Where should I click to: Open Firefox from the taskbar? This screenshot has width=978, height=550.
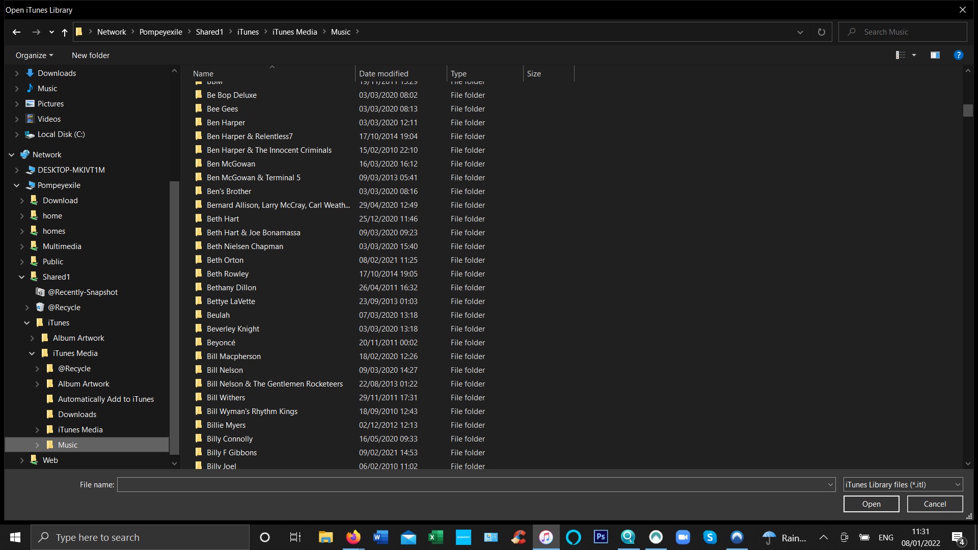[353, 537]
